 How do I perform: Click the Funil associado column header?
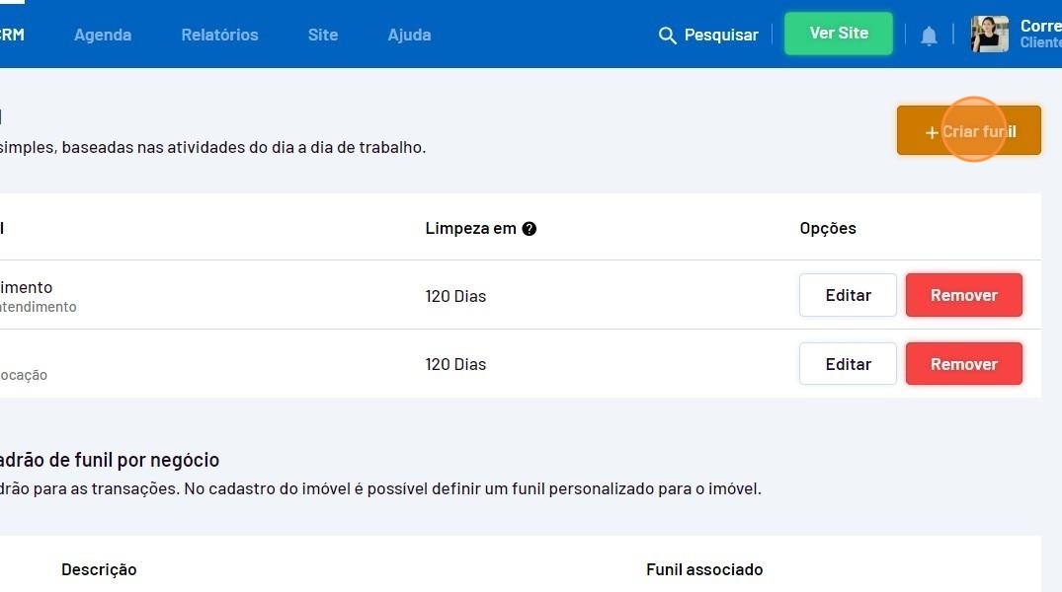[704, 569]
